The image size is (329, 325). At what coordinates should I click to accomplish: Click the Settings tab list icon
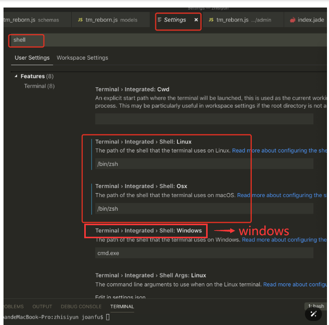(x=159, y=20)
